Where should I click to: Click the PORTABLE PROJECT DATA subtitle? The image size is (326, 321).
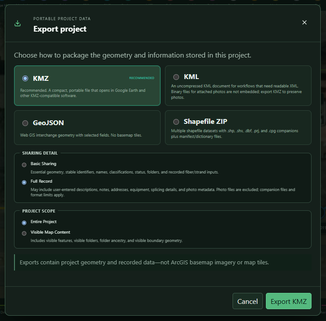click(62, 19)
